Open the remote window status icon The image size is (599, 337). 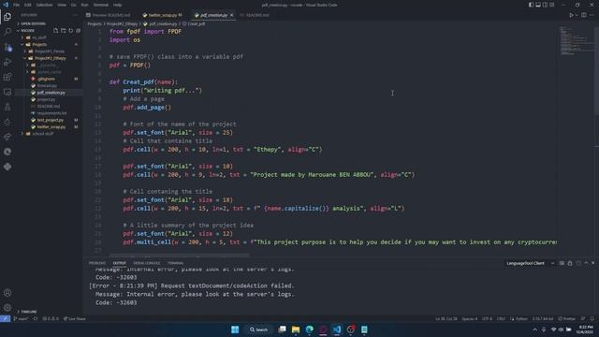click(x=5, y=318)
